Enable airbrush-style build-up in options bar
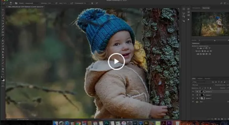This screenshot has width=229, height=125. click(72, 3)
